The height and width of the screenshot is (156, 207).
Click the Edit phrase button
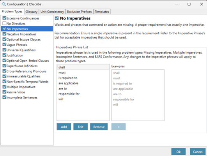pos(81,127)
